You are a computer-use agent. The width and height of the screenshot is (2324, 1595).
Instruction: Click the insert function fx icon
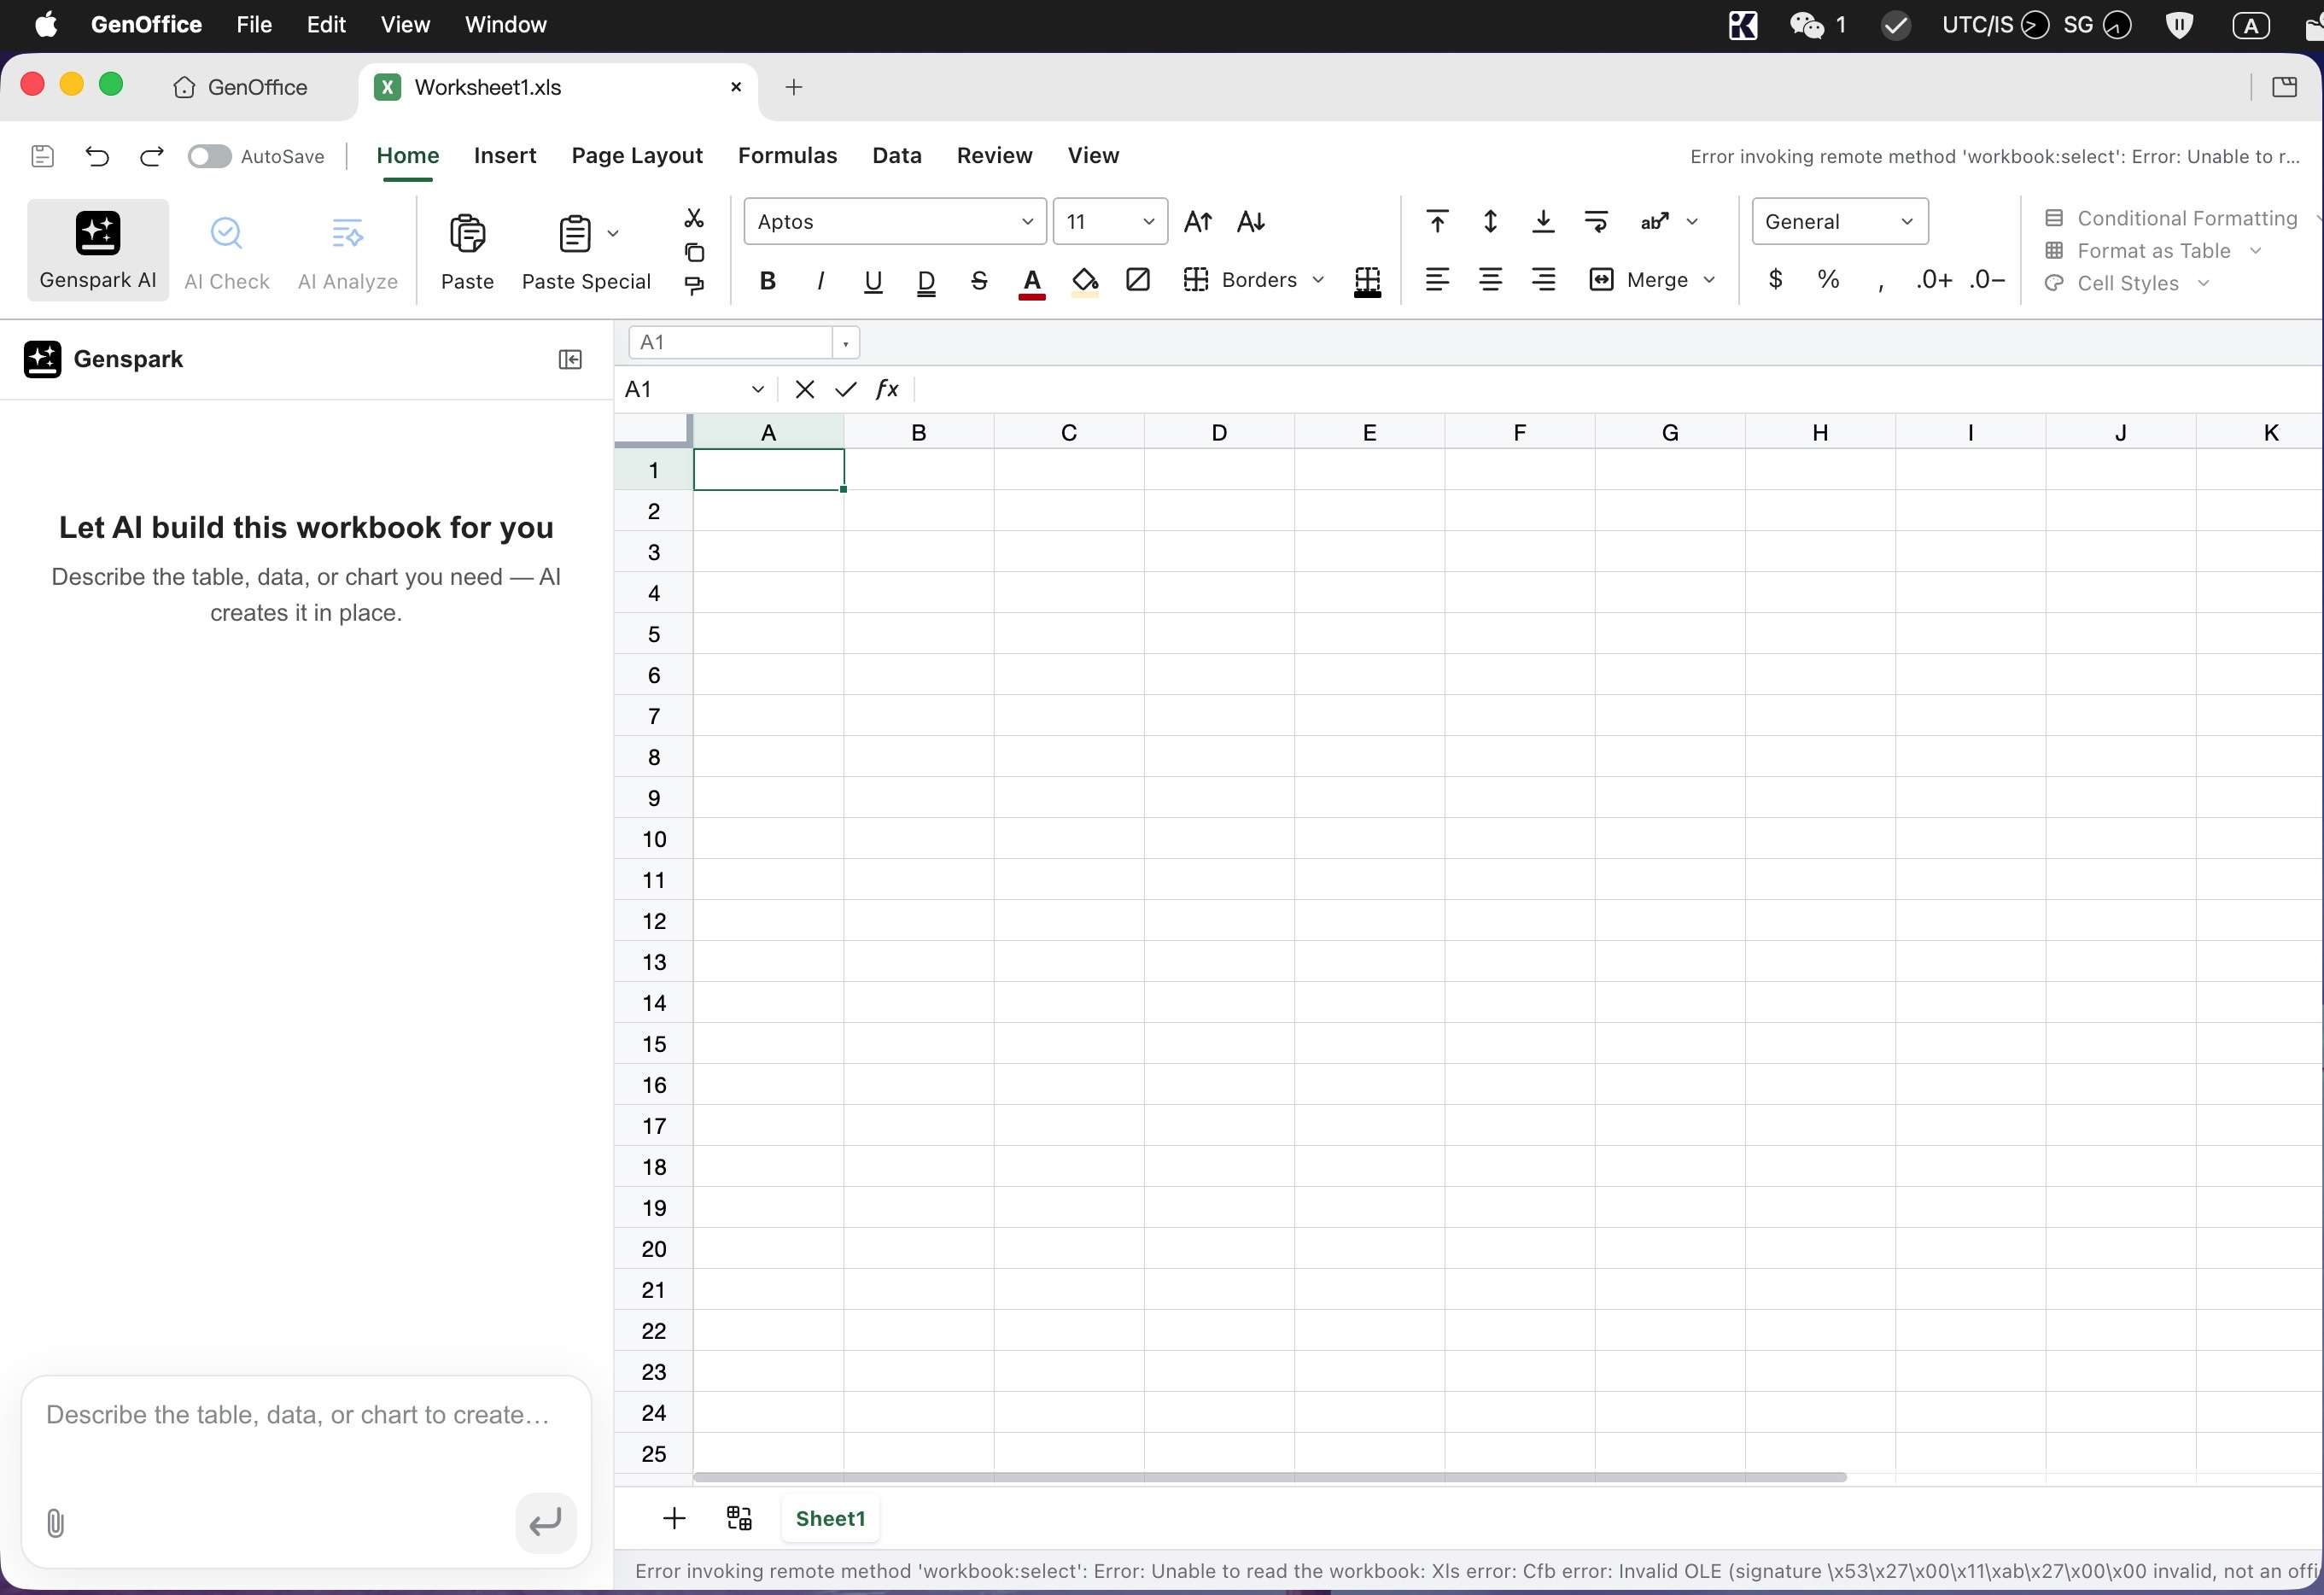(887, 389)
